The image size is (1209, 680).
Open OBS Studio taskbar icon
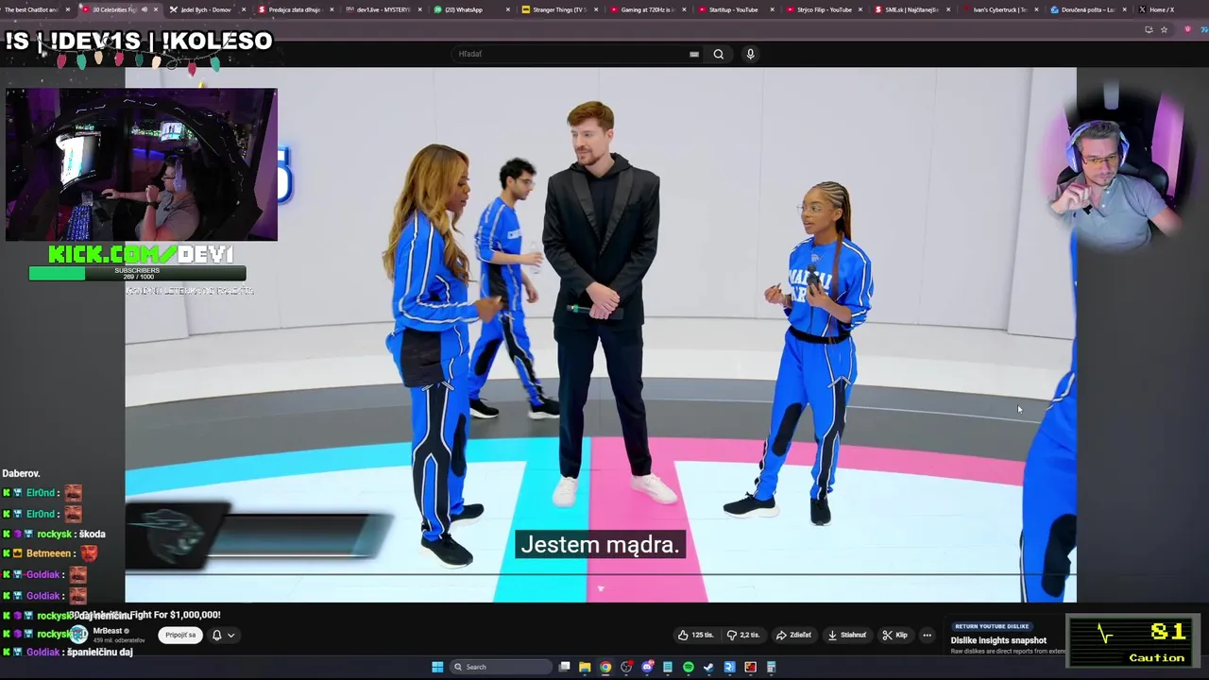(x=626, y=667)
